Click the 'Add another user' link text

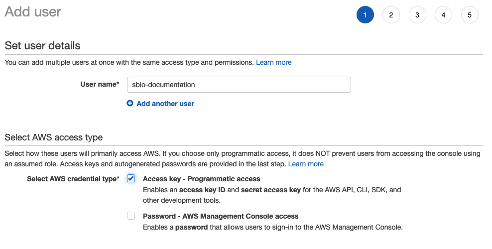point(165,104)
